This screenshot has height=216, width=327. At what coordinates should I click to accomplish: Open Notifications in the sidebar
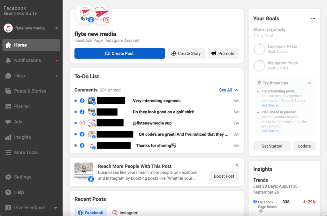click(x=31, y=60)
